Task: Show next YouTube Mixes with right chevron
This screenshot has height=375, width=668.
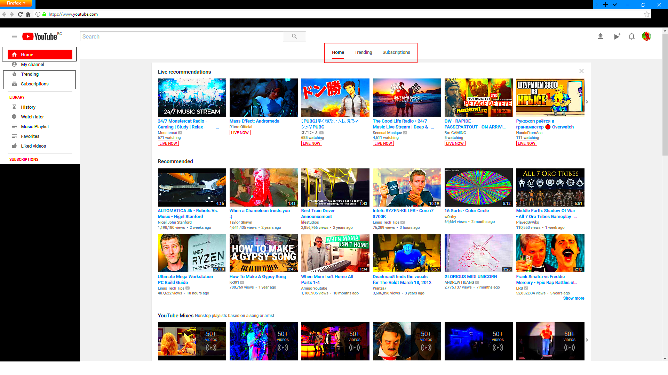Action: [x=587, y=340]
